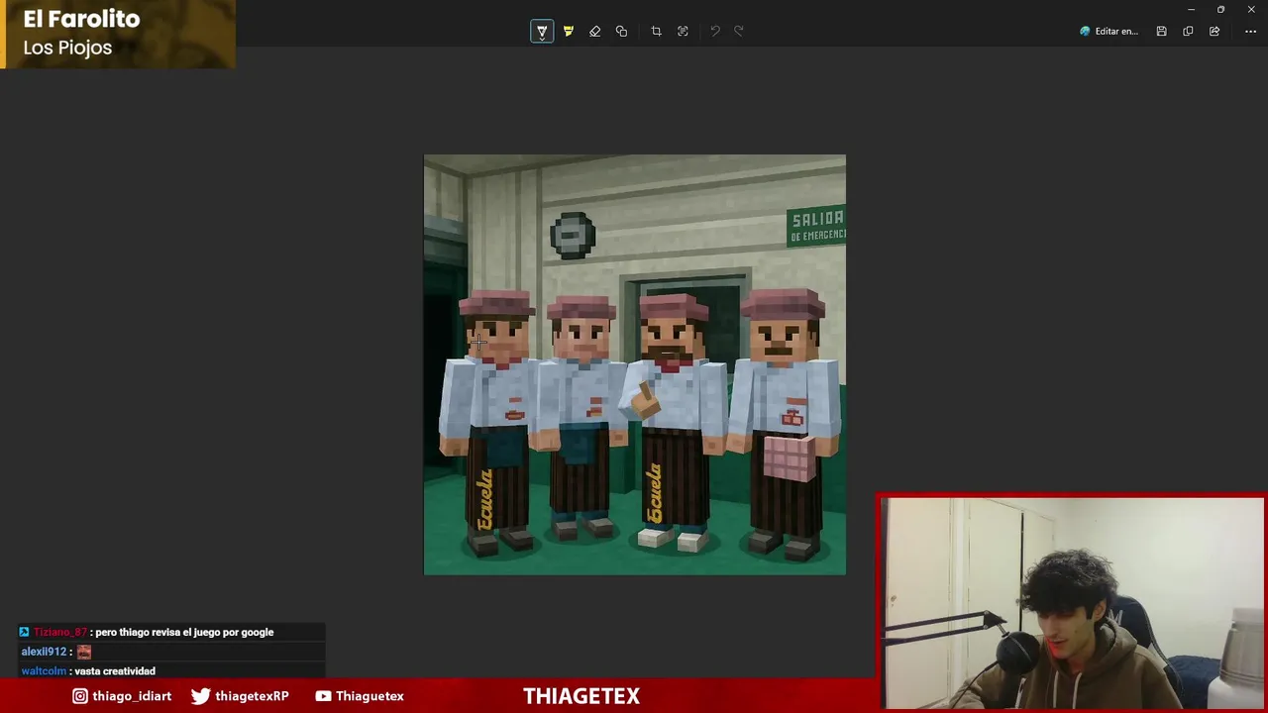Click the 'El Farolito' song title
The image size is (1268, 713).
[x=81, y=19]
